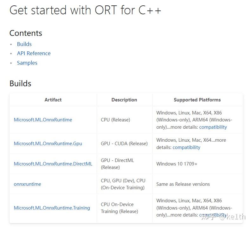Click the Supported Platforms column header

197,100
